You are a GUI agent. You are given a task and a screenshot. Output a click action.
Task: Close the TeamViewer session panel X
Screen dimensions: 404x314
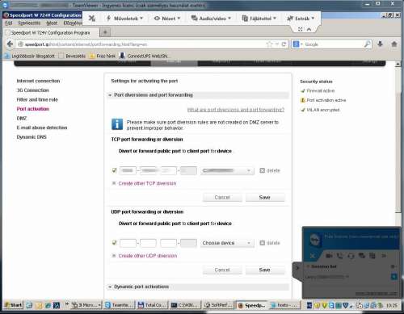pyautogui.click(x=312, y=256)
